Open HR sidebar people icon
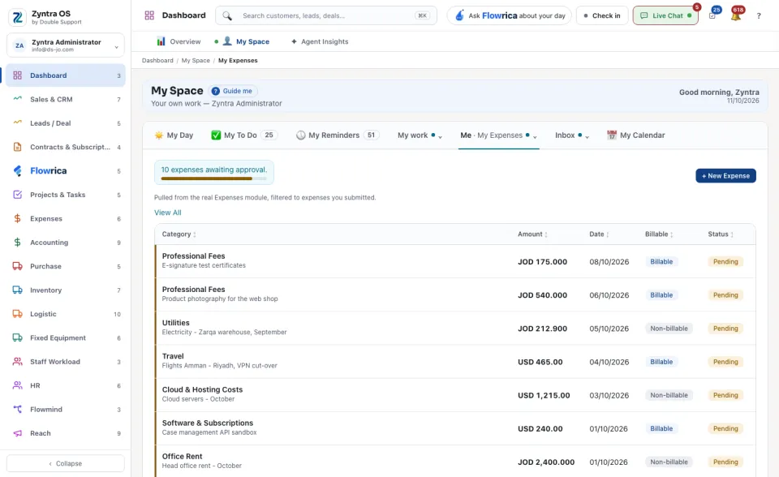This screenshot has width=779, height=477. pyautogui.click(x=17, y=385)
